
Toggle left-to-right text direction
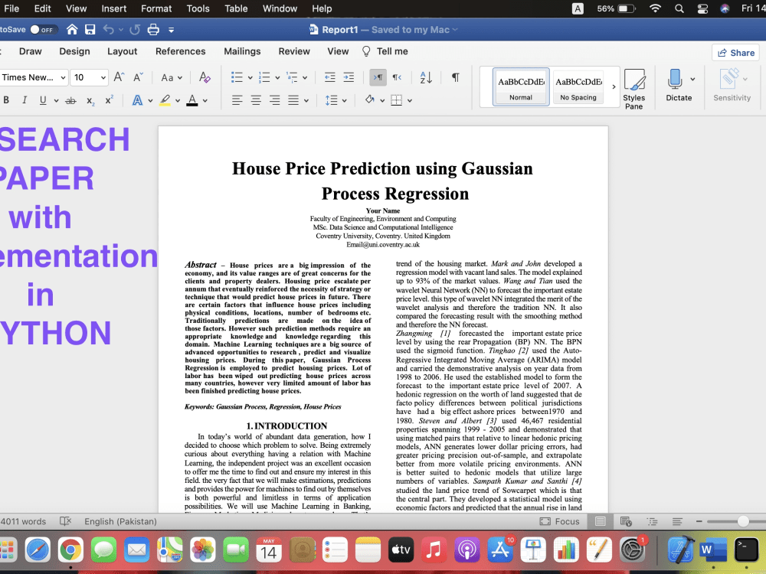point(378,77)
